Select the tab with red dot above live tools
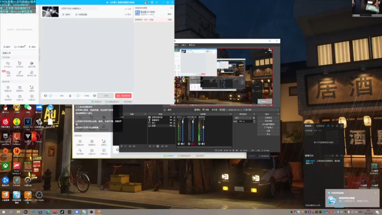382x215 pixels. pos(20,47)
